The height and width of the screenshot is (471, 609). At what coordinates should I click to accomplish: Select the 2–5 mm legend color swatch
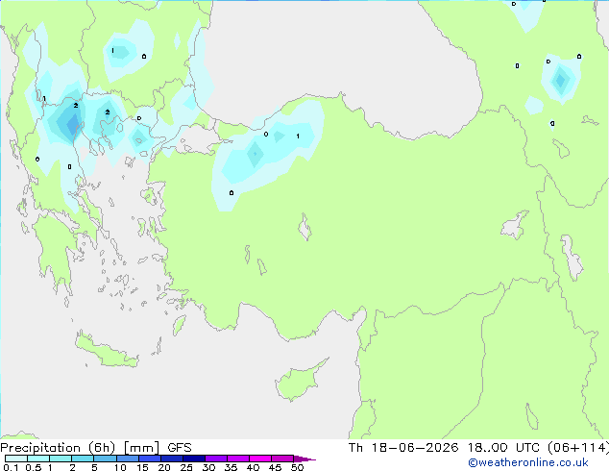[x=83, y=459]
